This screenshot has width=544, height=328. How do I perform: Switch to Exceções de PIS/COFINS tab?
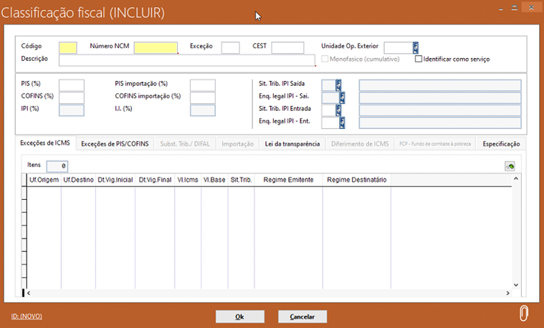tap(115, 144)
